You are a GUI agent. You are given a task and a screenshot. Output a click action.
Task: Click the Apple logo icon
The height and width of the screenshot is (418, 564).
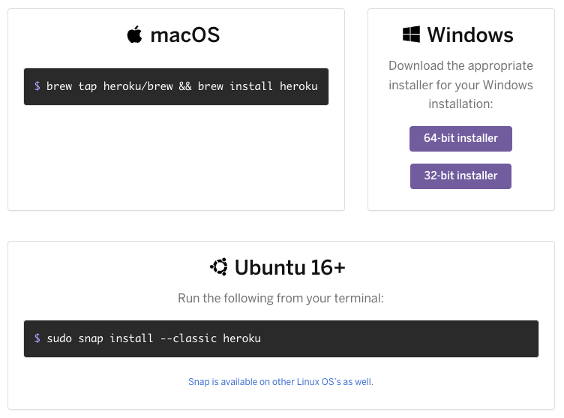click(135, 35)
